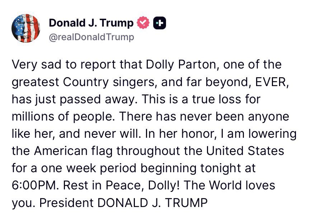Screen dimensions: 311x221
Task: Click the words "American flag" in the post
Action: 73,151
